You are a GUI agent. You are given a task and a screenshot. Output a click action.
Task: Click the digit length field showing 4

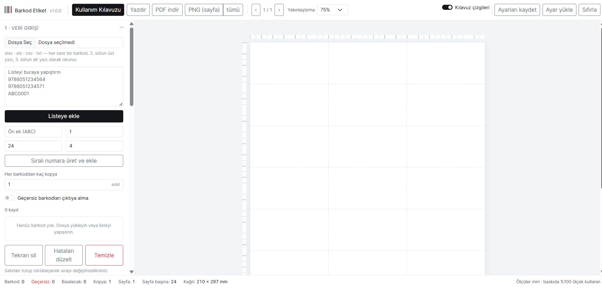(x=94, y=146)
